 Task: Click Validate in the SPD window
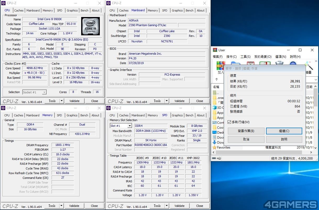click(x=179, y=206)
